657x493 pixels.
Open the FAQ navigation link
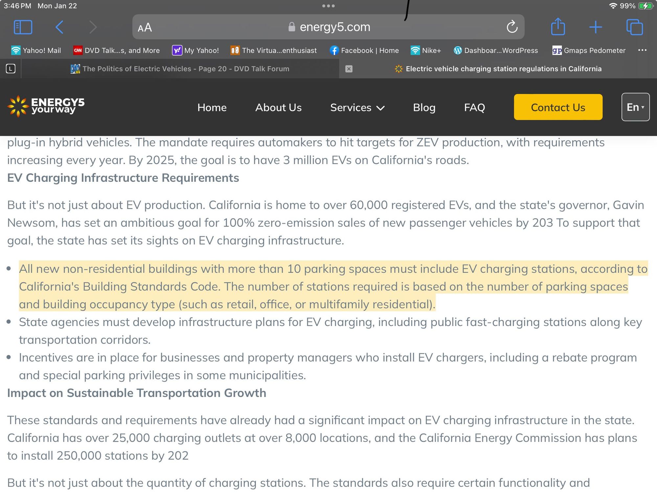pyautogui.click(x=474, y=107)
